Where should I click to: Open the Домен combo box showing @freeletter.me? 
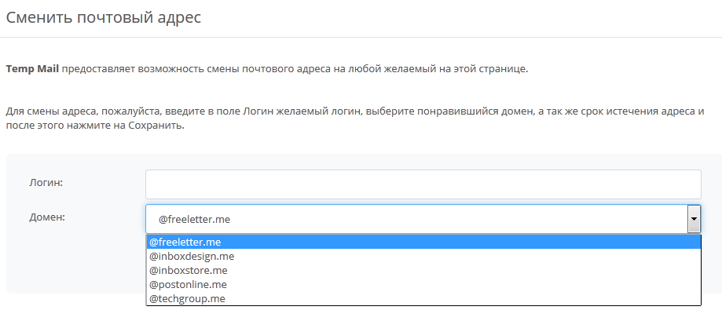[416, 220]
